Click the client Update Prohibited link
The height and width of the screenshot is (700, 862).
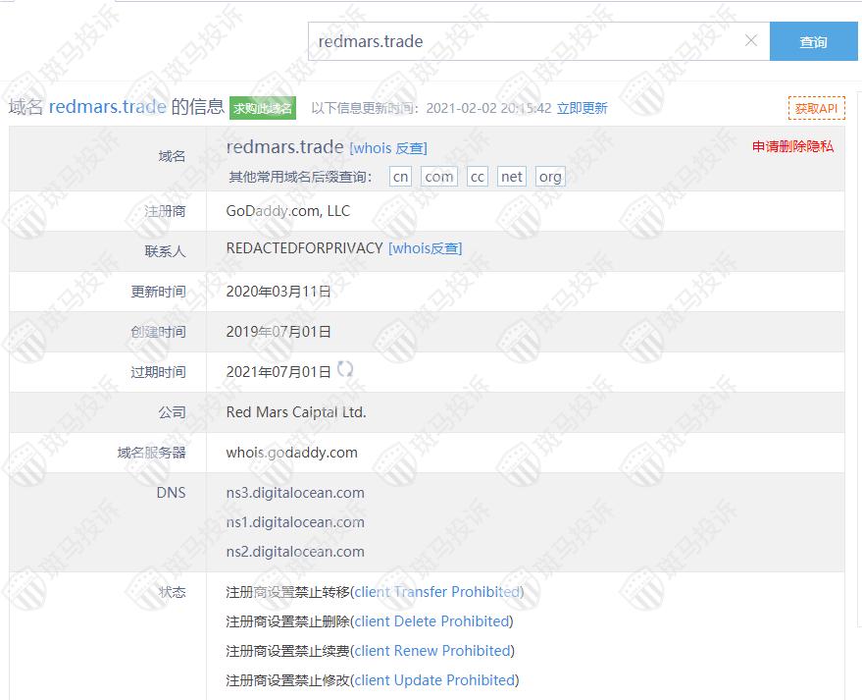(434, 680)
